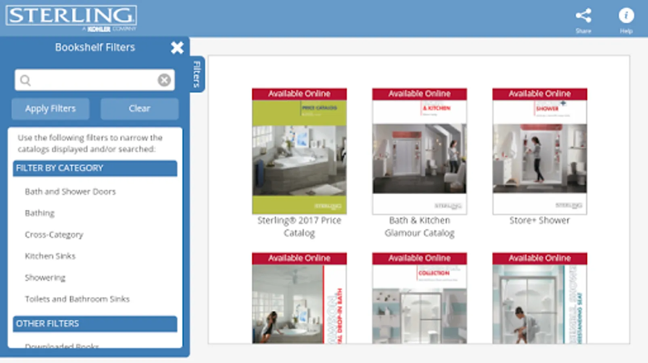Click the OTHER FILTERS header
Viewport: 648px width, 363px height.
(95, 324)
